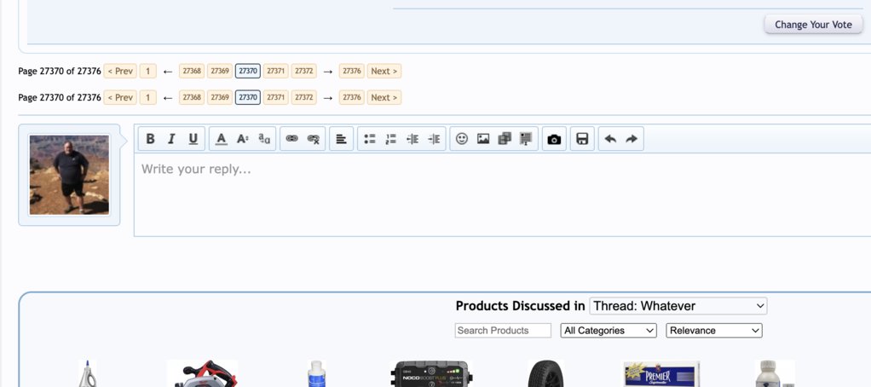Open the Premier box product thumbnail
Image resolution: width=871 pixels, height=387 pixels.
coord(661,373)
